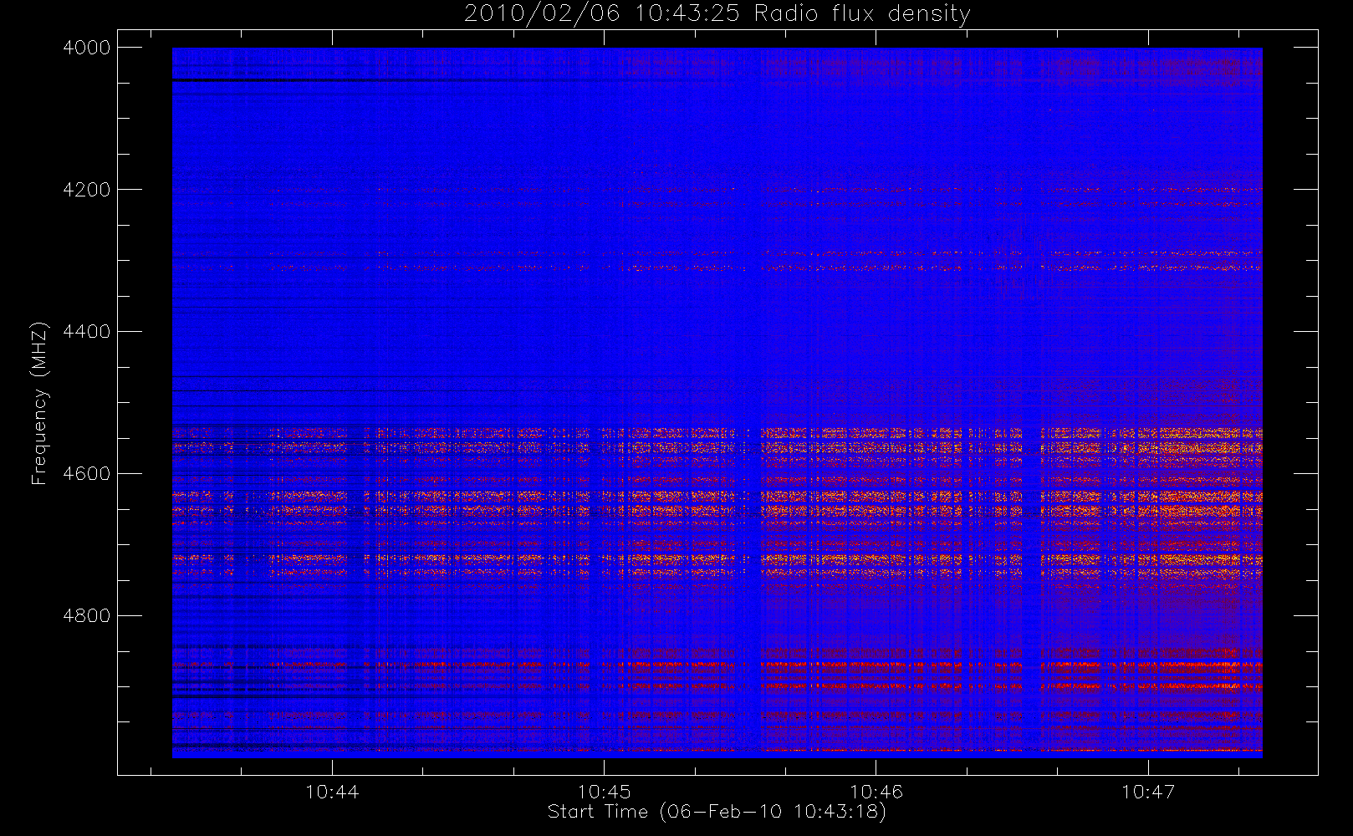Click the 'Start Time (06-Feb-10 10:43:18)' label
The width and height of the screenshot is (1353, 836).
pyautogui.click(x=717, y=812)
